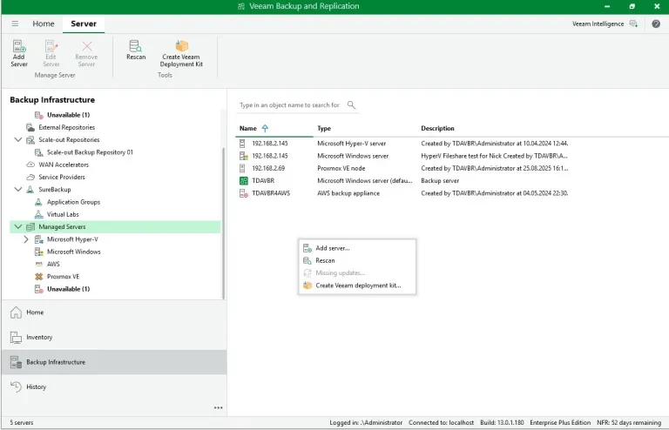Select the Microsoft Hyper-V tree label

pyautogui.click(x=72, y=239)
